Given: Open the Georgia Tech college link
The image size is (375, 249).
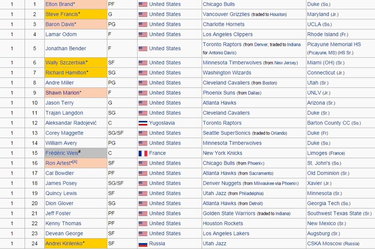Looking at the screenshot, I should [323, 203].
